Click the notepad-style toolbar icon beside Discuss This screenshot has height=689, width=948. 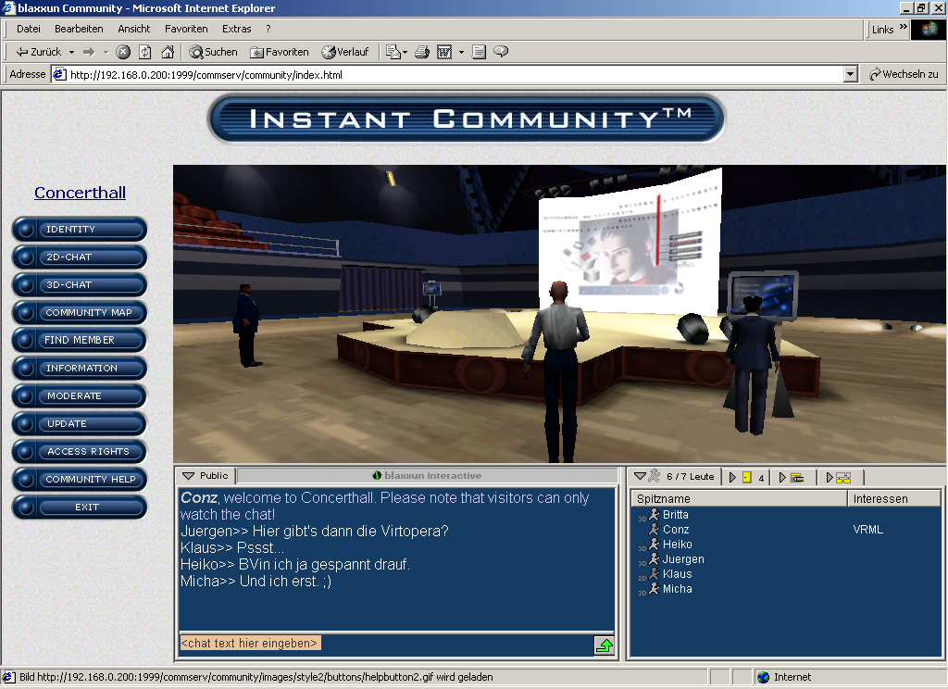[479, 52]
